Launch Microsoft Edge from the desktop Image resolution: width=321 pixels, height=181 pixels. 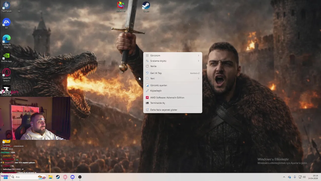(x=7, y=41)
